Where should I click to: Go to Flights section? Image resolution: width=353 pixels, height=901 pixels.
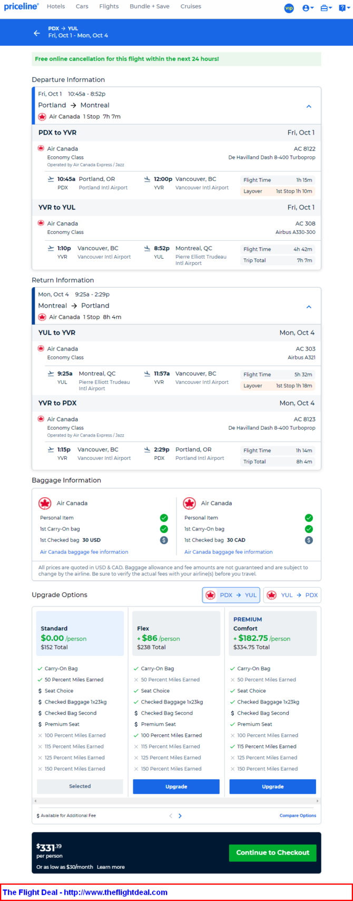[109, 6]
